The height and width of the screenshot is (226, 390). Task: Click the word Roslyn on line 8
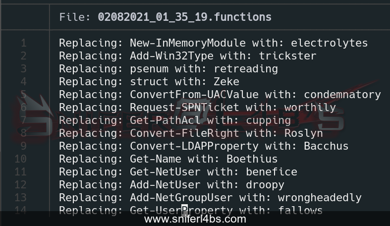pyautogui.click(x=304, y=133)
